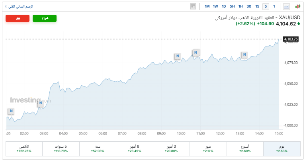This screenshot has width=307, height=160.
Task: Set interval to 30 minutes
Action: [x=249, y=6]
